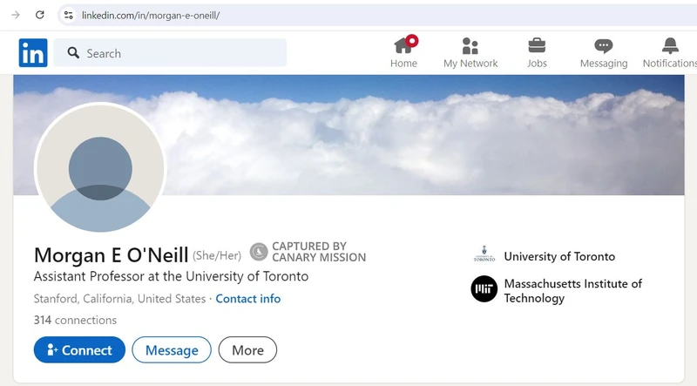The height and width of the screenshot is (386, 697).
Task: Click the Assistant Professor headline text
Action: point(171,276)
